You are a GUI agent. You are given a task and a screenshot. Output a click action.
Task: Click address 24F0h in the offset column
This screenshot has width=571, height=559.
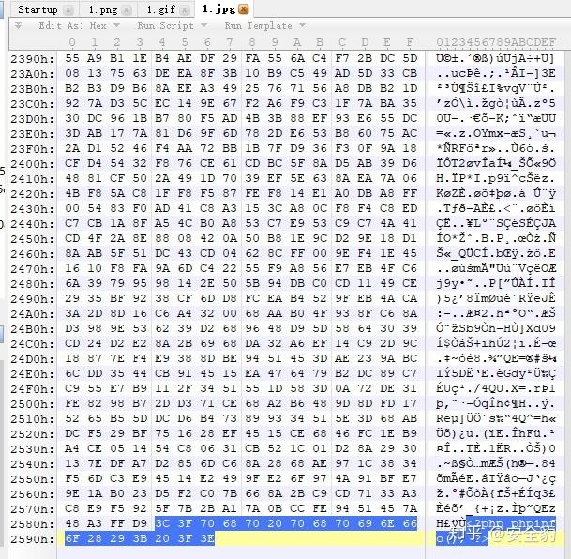pos(32,389)
